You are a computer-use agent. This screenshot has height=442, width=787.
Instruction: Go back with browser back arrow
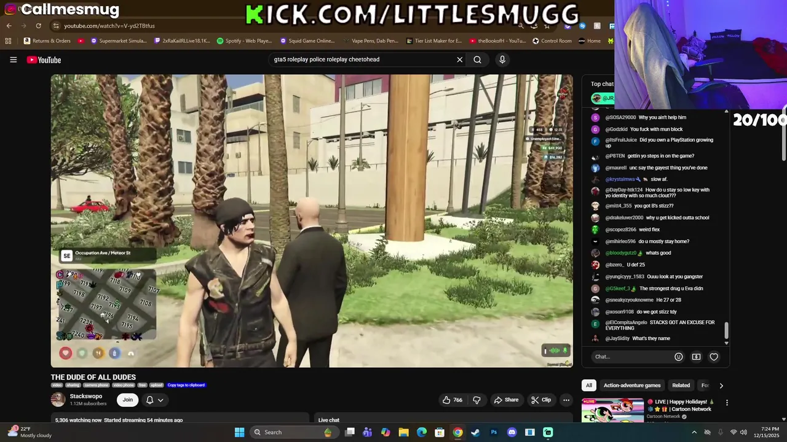click(9, 26)
